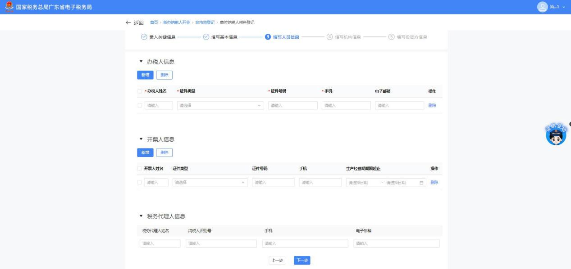Click the completed 录入关键信息 step checkmark
This screenshot has width=571, height=269.
(x=143, y=37)
